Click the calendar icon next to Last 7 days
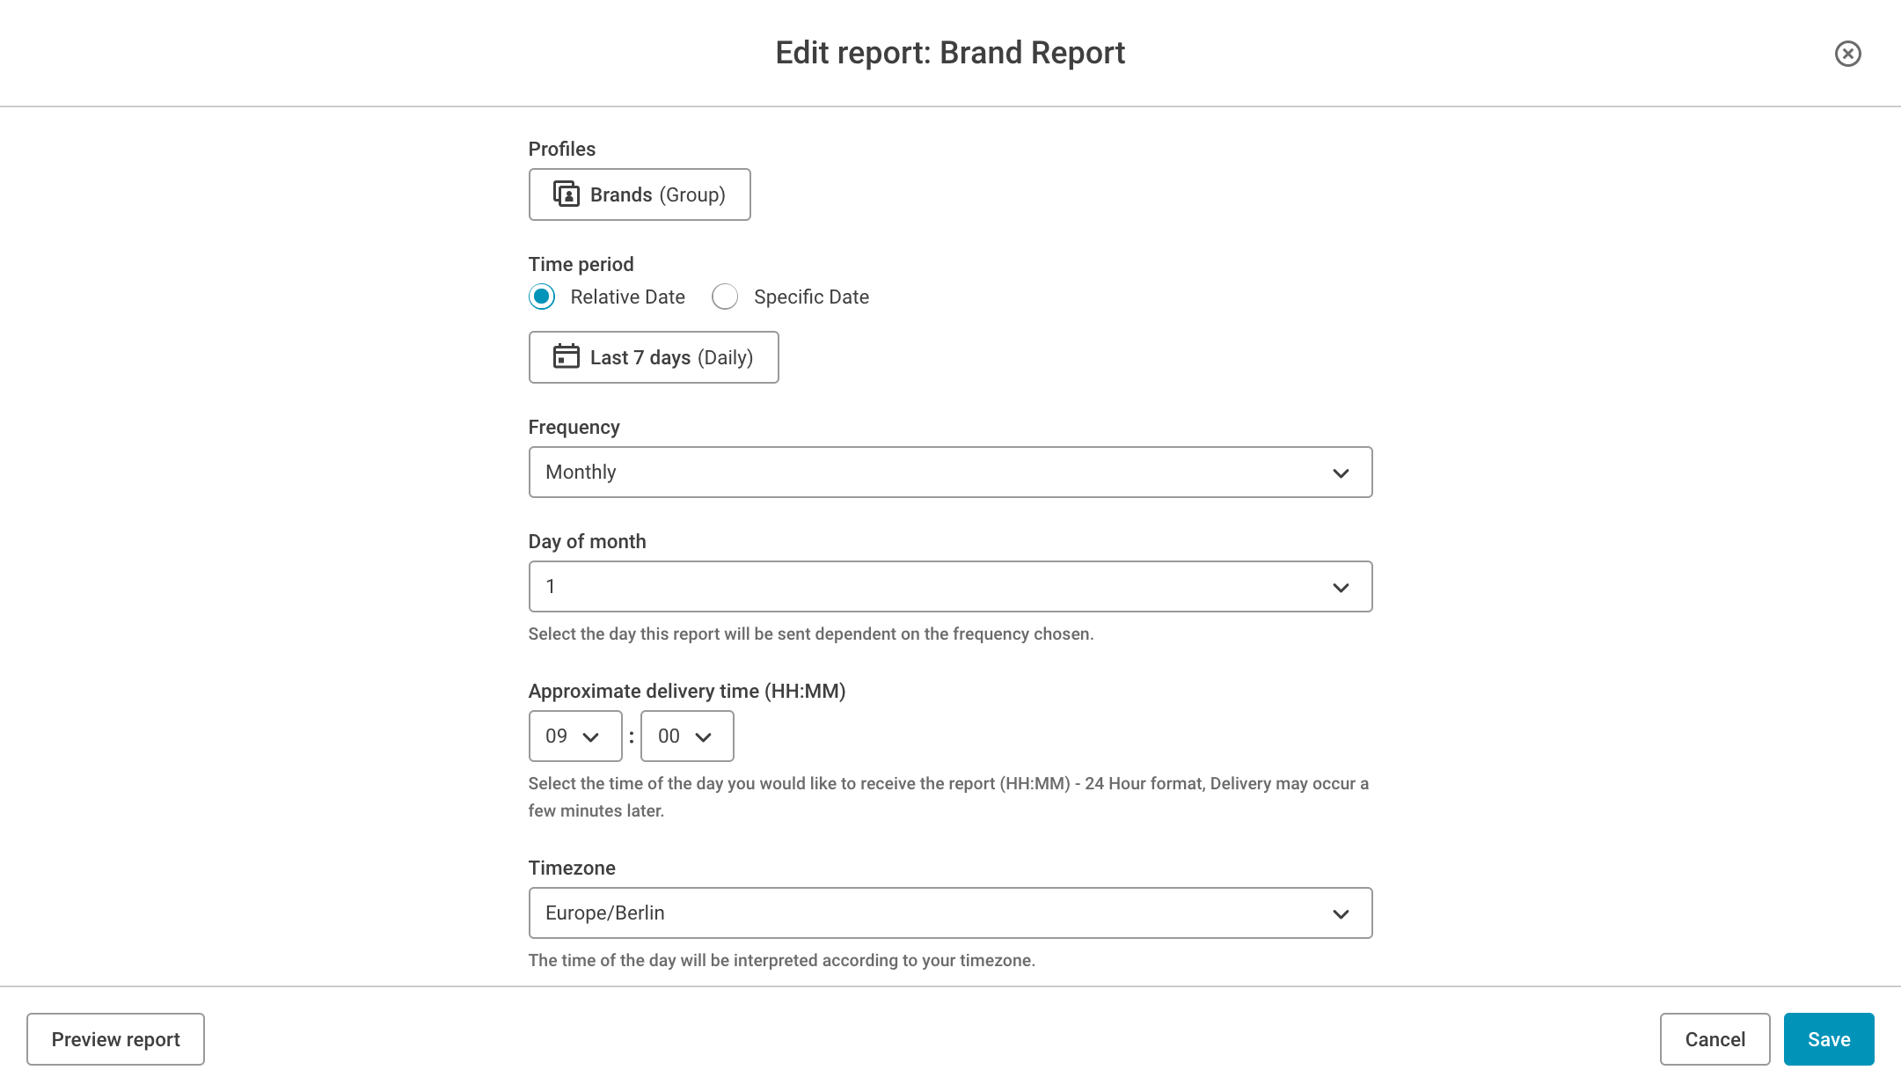Image resolution: width=1901 pixels, height=1092 pixels. point(566,355)
